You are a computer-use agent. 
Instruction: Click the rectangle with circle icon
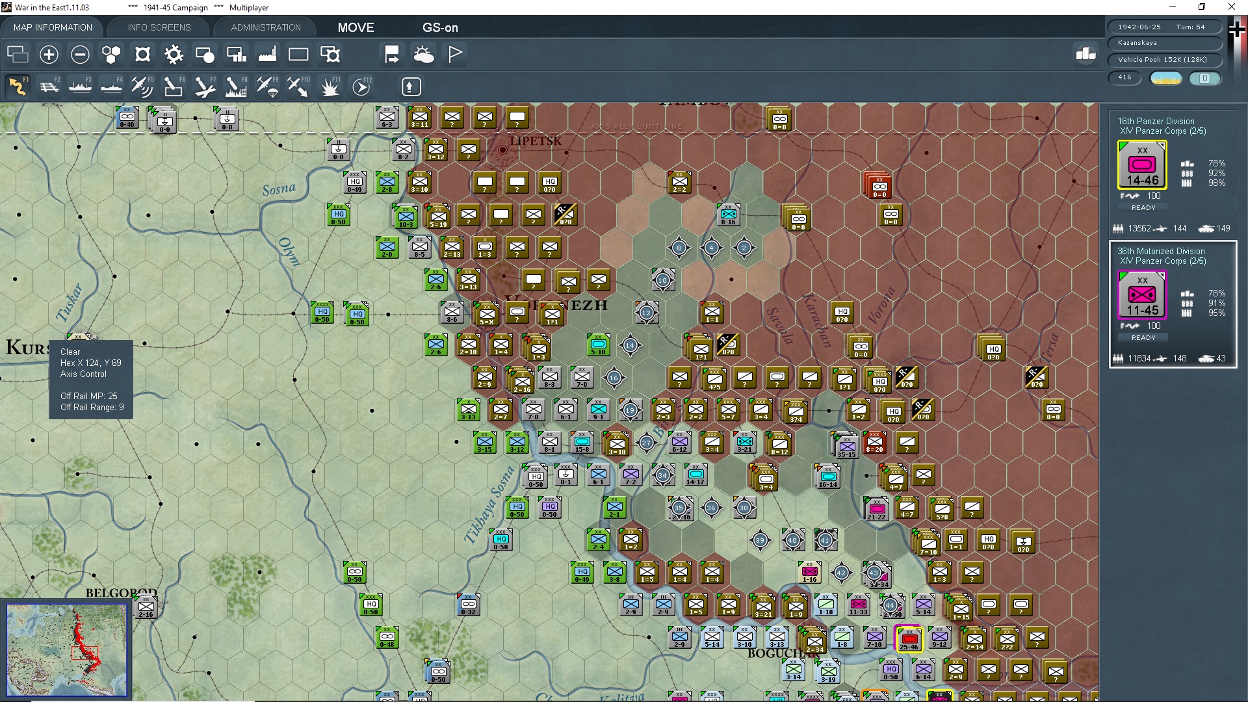pyautogui.click(x=205, y=55)
